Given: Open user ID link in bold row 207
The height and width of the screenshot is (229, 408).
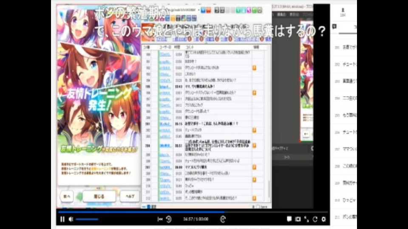Looking at the screenshot, I should coord(165,167).
